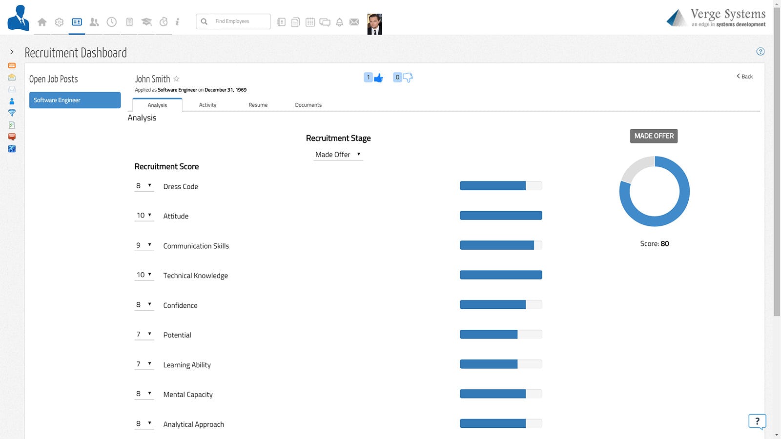Click the Attitude score progress bar
The image size is (781, 439).
[x=501, y=216]
